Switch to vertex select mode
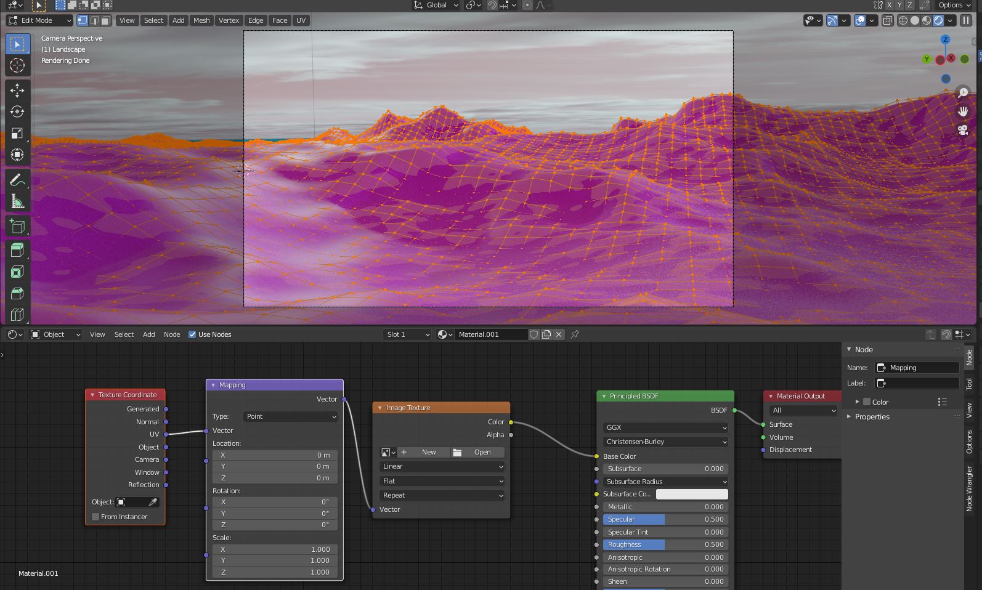Screen dimensions: 982x590 [x=83, y=20]
